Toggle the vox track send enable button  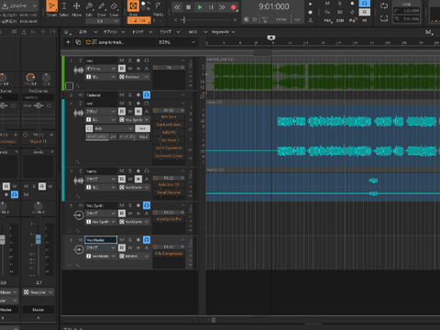pos(89,128)
